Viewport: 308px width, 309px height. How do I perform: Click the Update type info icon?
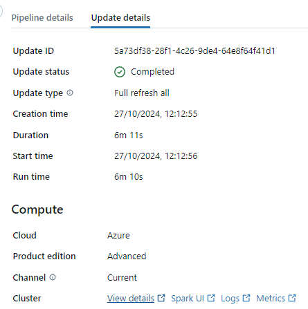pos(70,93)
